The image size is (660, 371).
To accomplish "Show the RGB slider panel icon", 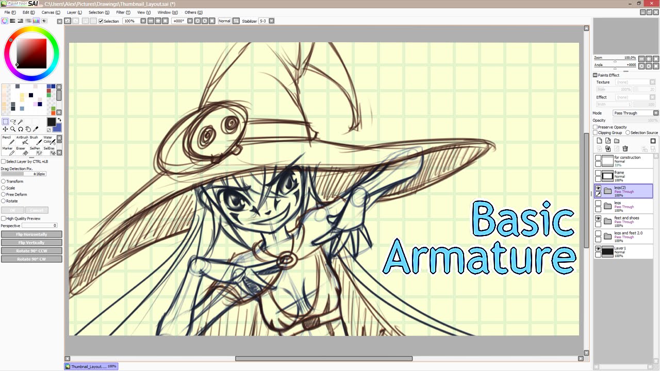I will 12,21.
